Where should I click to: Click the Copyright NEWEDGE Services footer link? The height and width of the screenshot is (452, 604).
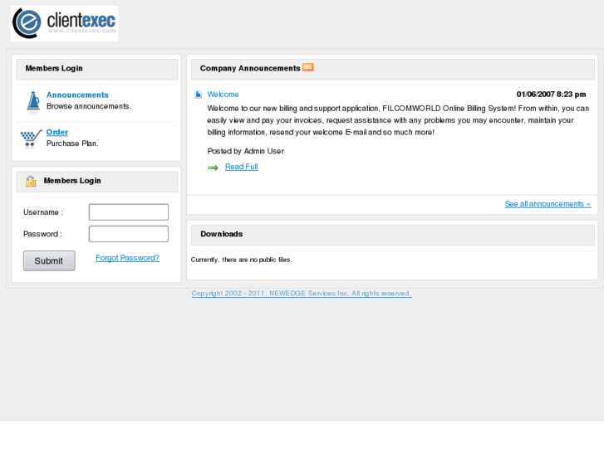pos(302,293)
